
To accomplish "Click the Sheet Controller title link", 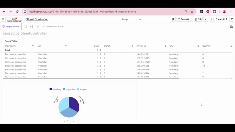I will coord(37,19).
